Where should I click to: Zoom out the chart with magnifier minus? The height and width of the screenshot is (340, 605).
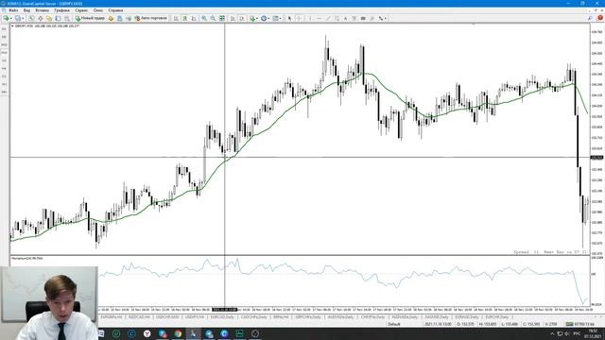[x=213, y=18]
